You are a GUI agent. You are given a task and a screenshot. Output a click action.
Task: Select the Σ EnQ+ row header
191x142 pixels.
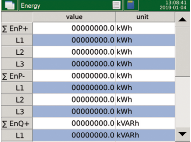point(17,123)
